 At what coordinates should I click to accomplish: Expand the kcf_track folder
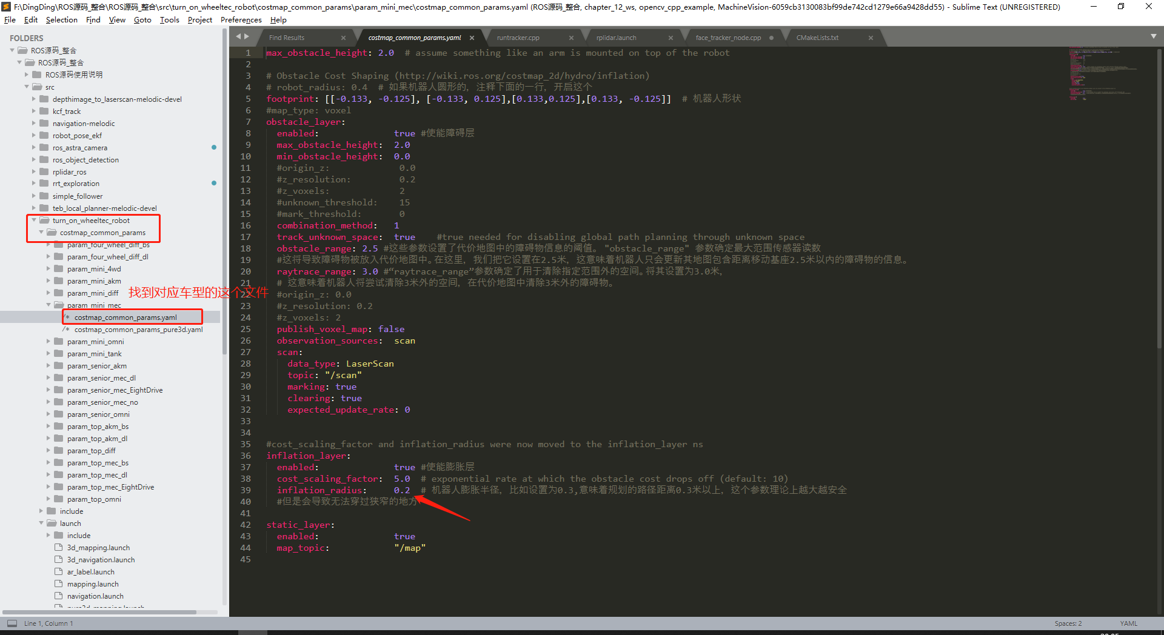click(34, 111)
